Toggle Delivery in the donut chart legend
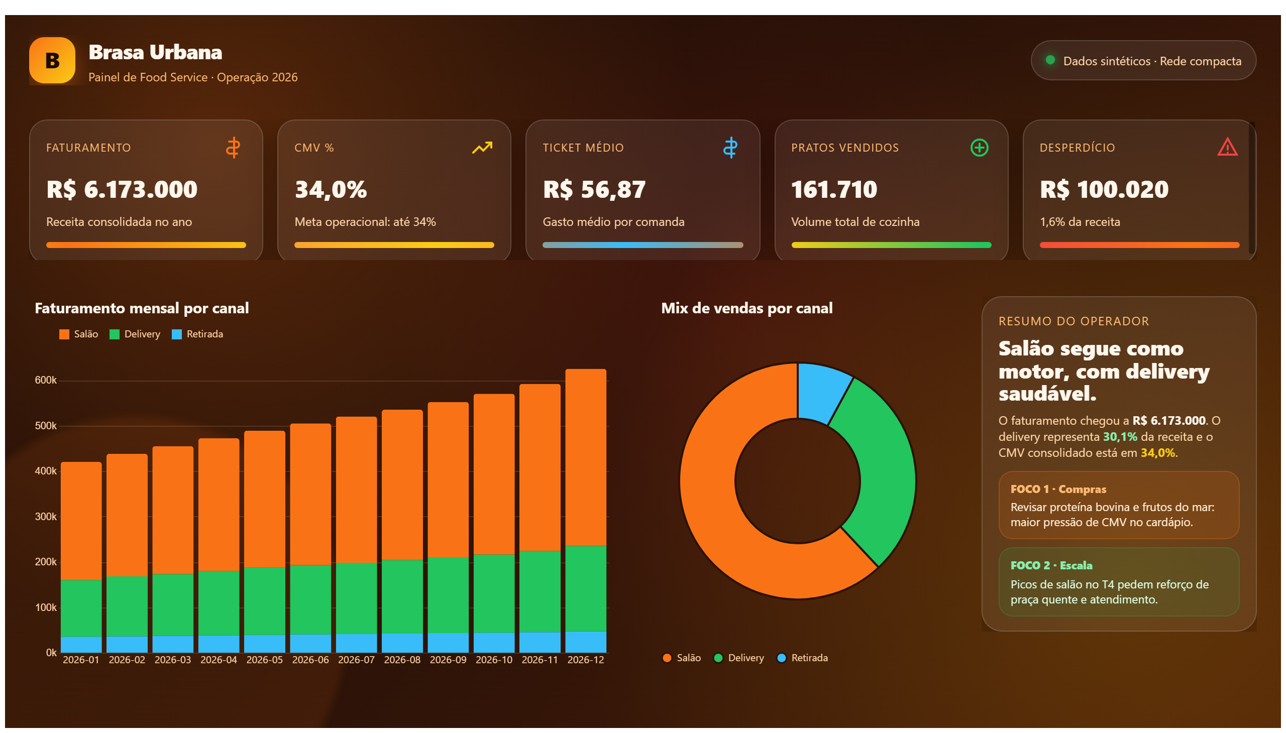1286x733 pixels. [x=738, y=658]
